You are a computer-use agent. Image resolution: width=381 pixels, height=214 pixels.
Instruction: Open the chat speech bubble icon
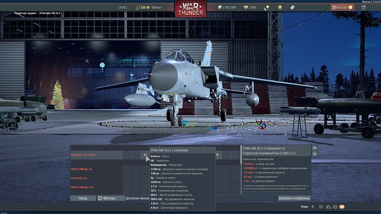335,207
